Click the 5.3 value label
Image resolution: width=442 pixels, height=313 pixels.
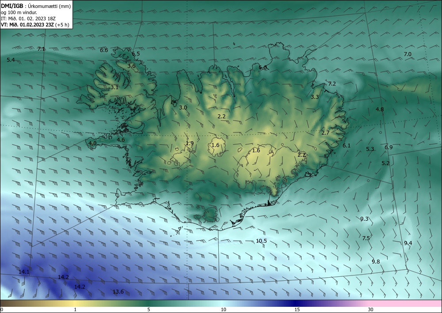(x=370, y=149)
